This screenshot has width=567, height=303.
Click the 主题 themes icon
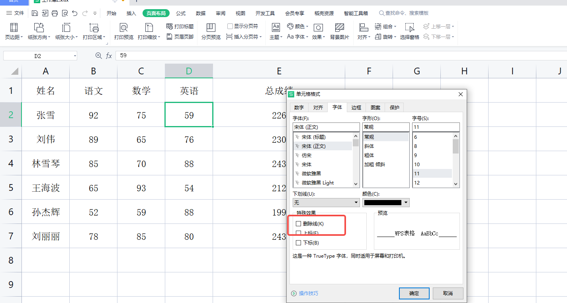click(276, 27)
